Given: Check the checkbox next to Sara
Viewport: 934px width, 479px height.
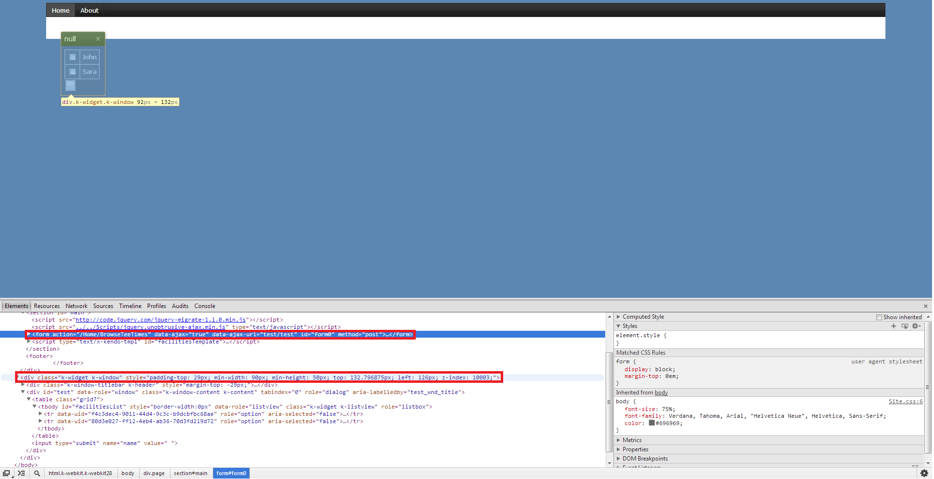Looking at the screenshot, I should point(72,71).
